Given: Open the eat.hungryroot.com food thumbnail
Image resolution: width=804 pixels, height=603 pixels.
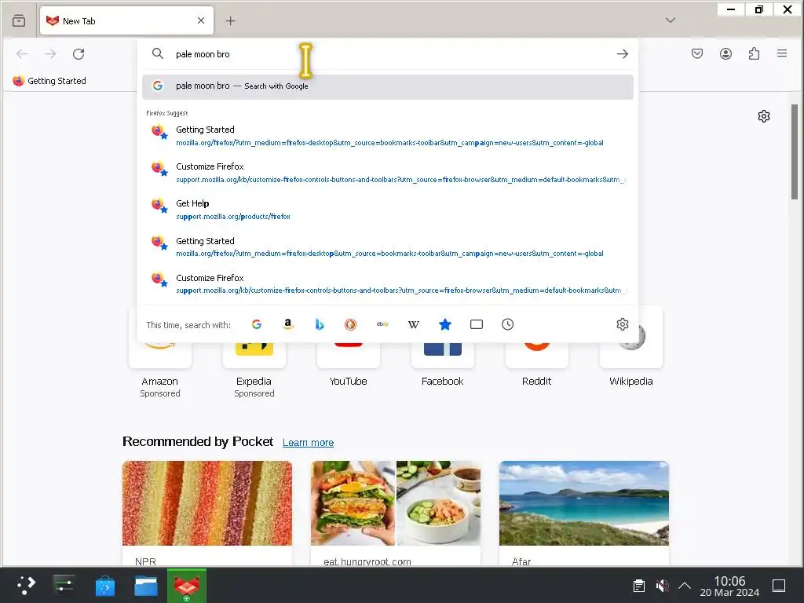Looking at the screenshot, I should click(396, 503).
